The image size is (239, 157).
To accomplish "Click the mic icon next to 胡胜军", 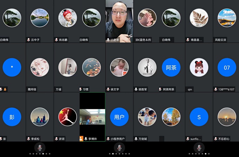I will [136, 89].
